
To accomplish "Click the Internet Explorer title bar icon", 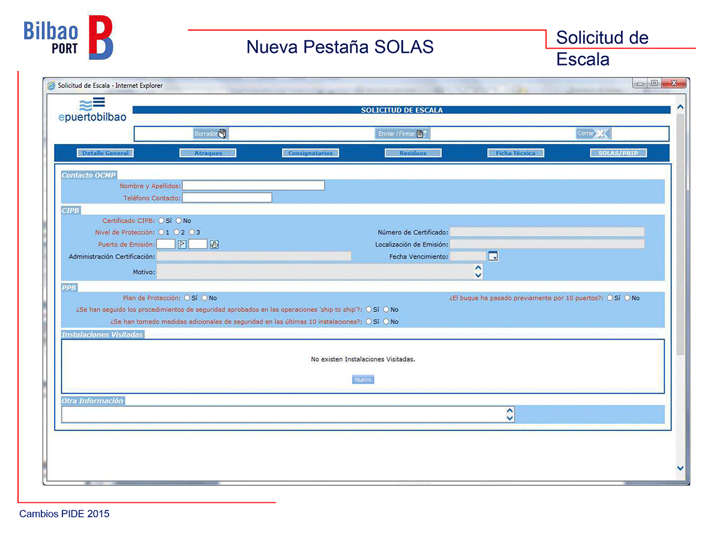I will [51, 85].
